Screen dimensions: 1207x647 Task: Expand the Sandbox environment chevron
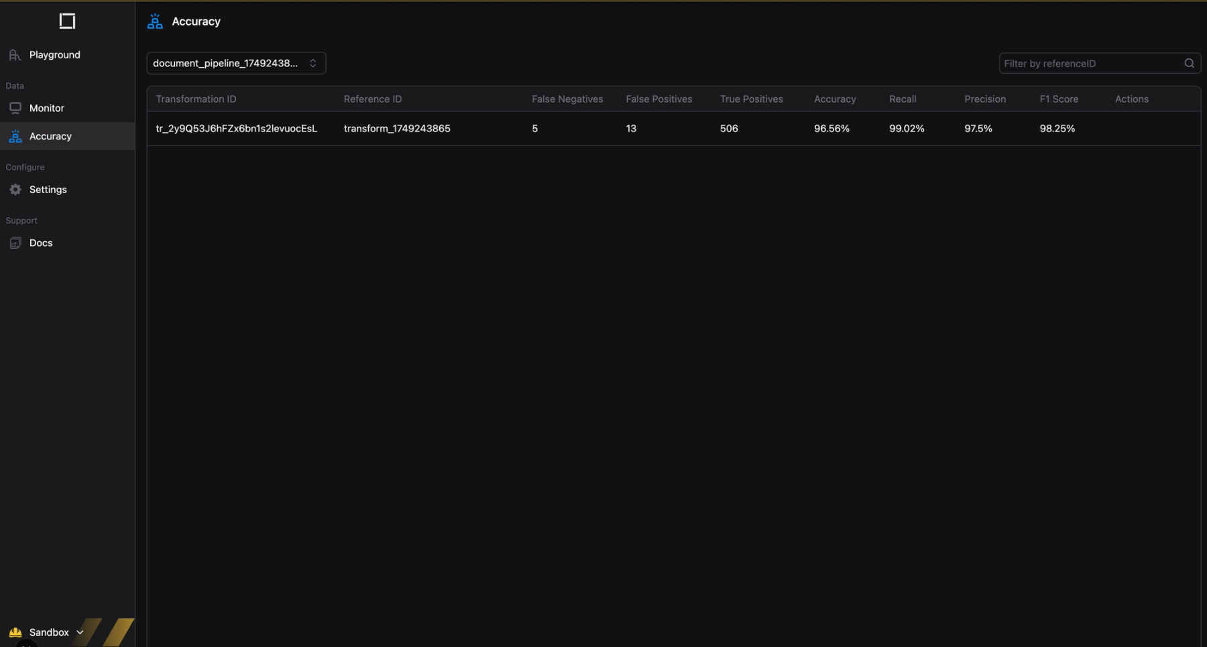[80, 632]
